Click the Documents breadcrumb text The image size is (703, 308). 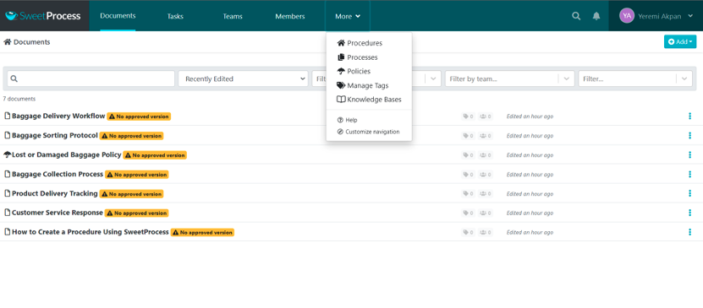[x=32, y=42]
